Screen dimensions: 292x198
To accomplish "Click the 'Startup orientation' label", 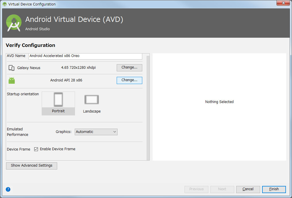I will [x=23, y=94].
